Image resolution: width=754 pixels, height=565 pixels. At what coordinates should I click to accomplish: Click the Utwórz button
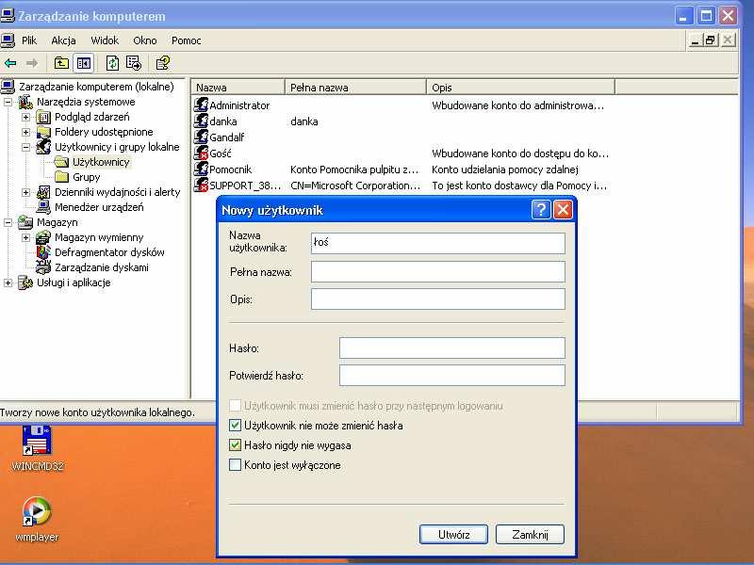click(x=453, y=534)
